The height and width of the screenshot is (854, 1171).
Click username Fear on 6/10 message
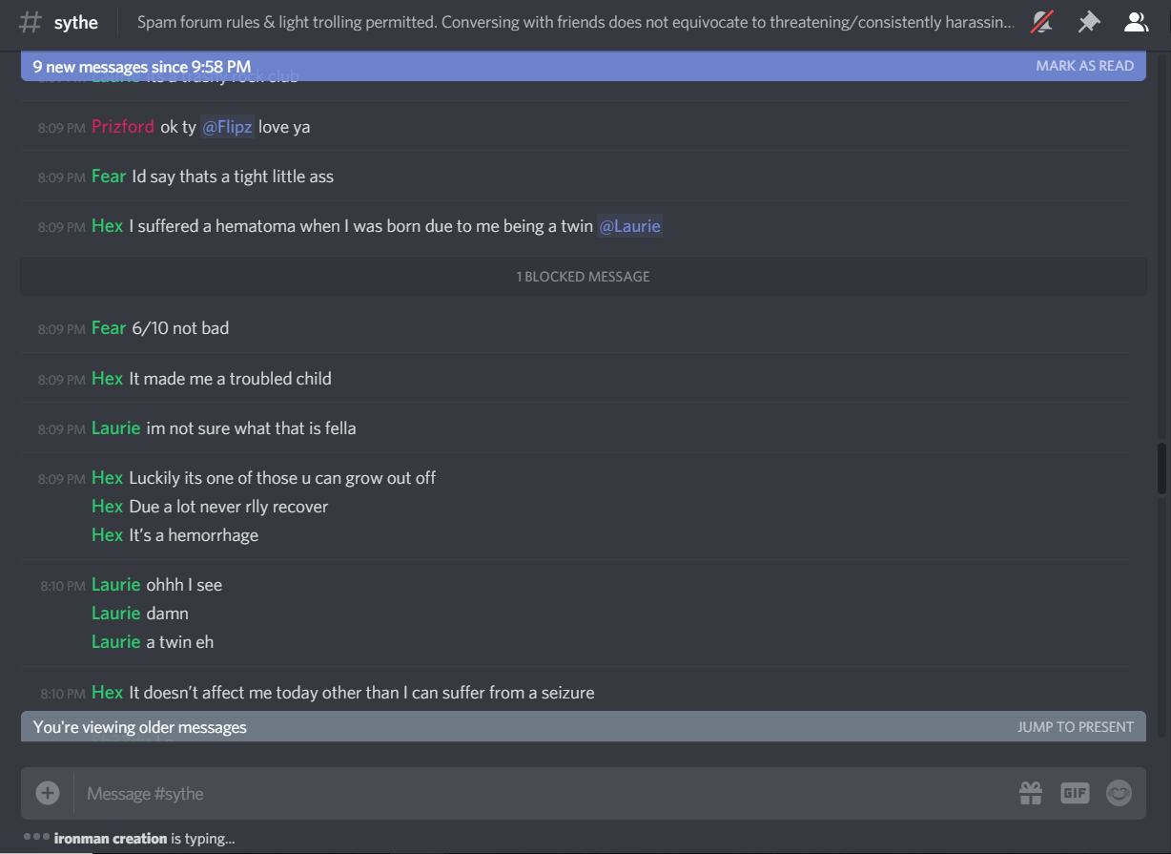point(109,328)
